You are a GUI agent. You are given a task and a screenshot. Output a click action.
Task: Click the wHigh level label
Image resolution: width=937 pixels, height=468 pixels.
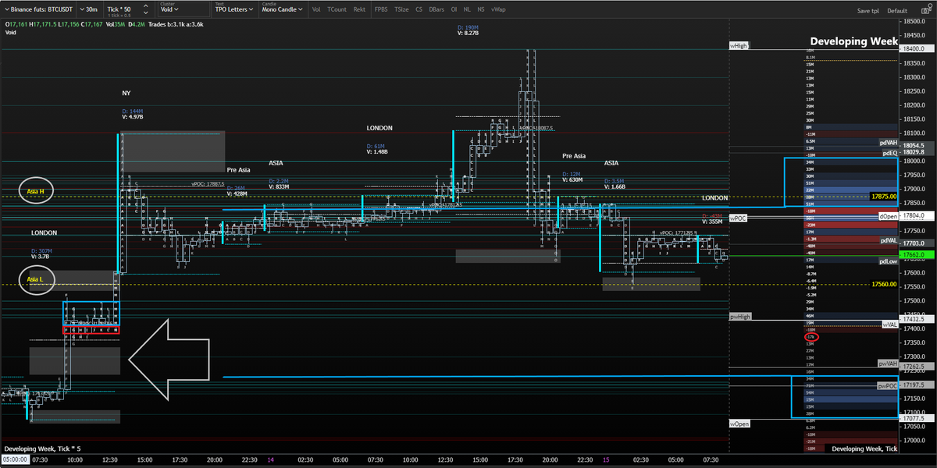click(739, 46)
